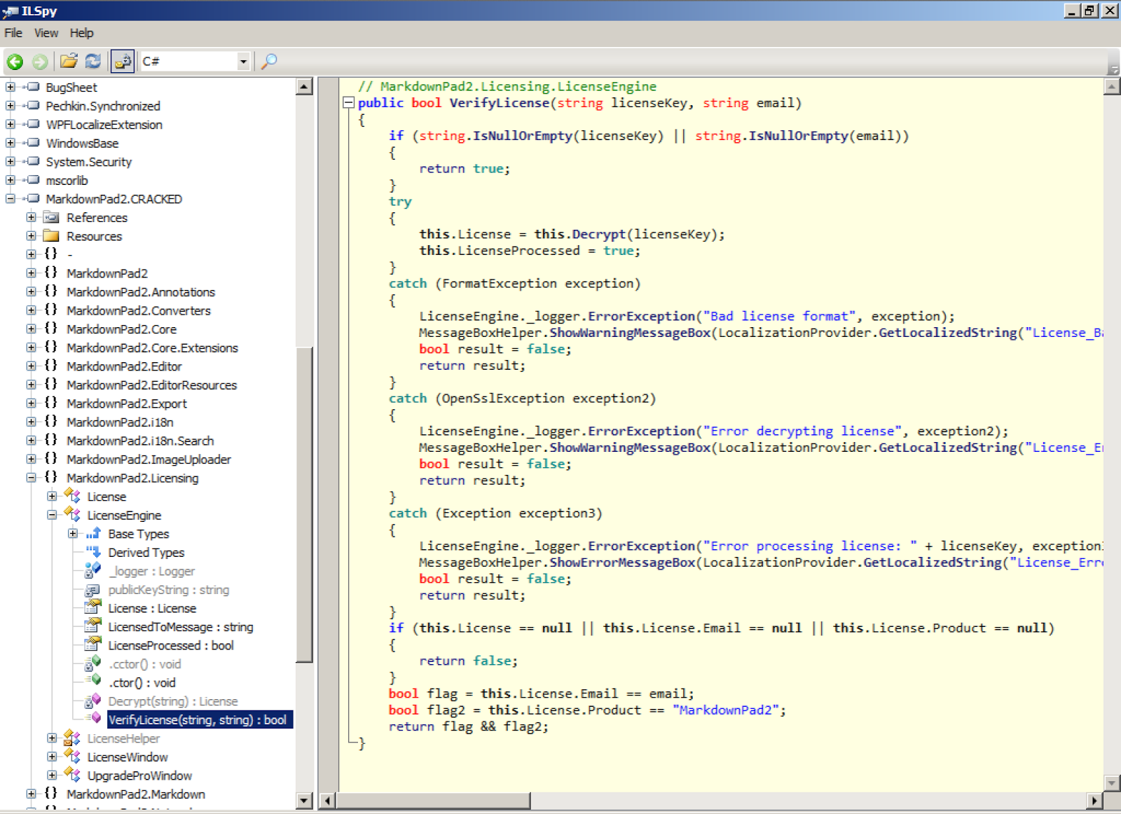
Task: Open an assembly file with folder icon
Action: tap(69, 61)
